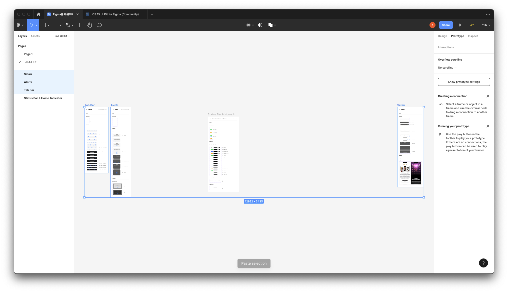
Task: Click the Create component icon
Action: pos(248,25)
